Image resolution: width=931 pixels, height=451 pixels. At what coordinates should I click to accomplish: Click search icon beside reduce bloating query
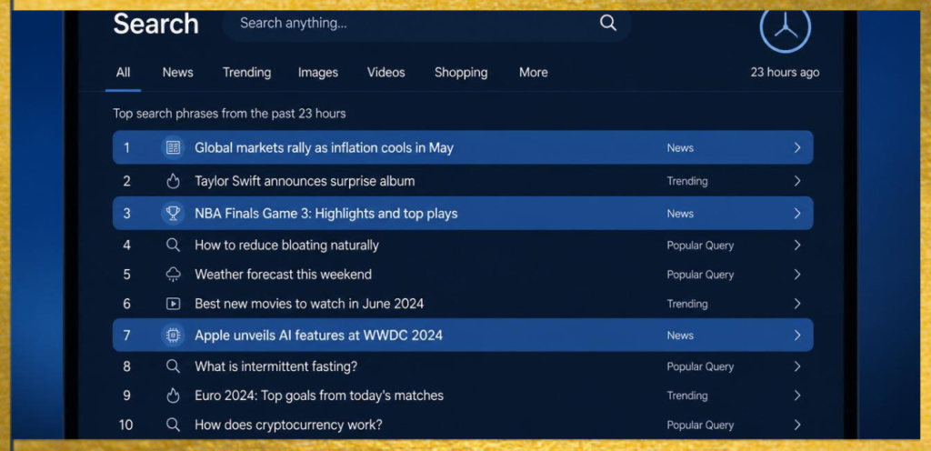(x=173, y=246)
